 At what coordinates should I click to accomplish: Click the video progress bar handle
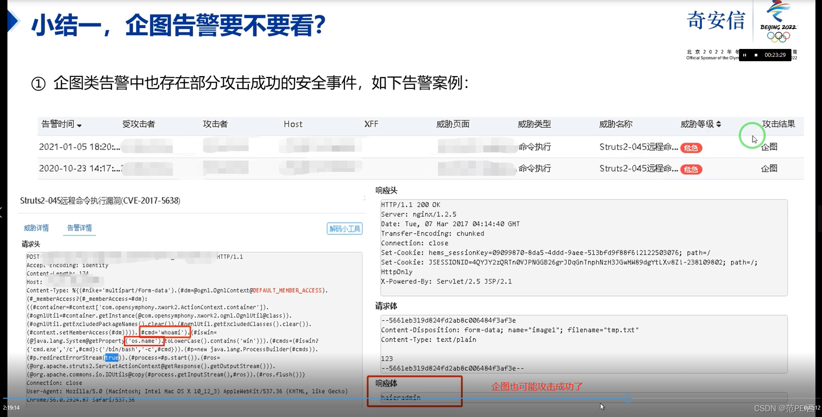pos(628,398)
